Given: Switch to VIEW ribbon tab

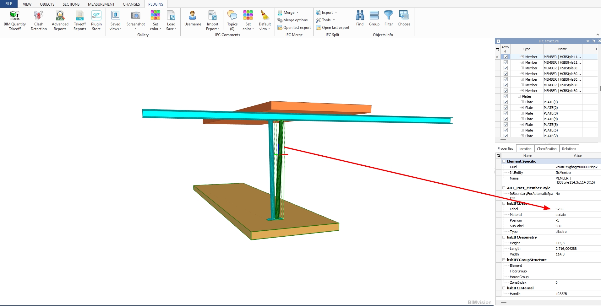Looking at the screenshot, I should tap(27, 4).
